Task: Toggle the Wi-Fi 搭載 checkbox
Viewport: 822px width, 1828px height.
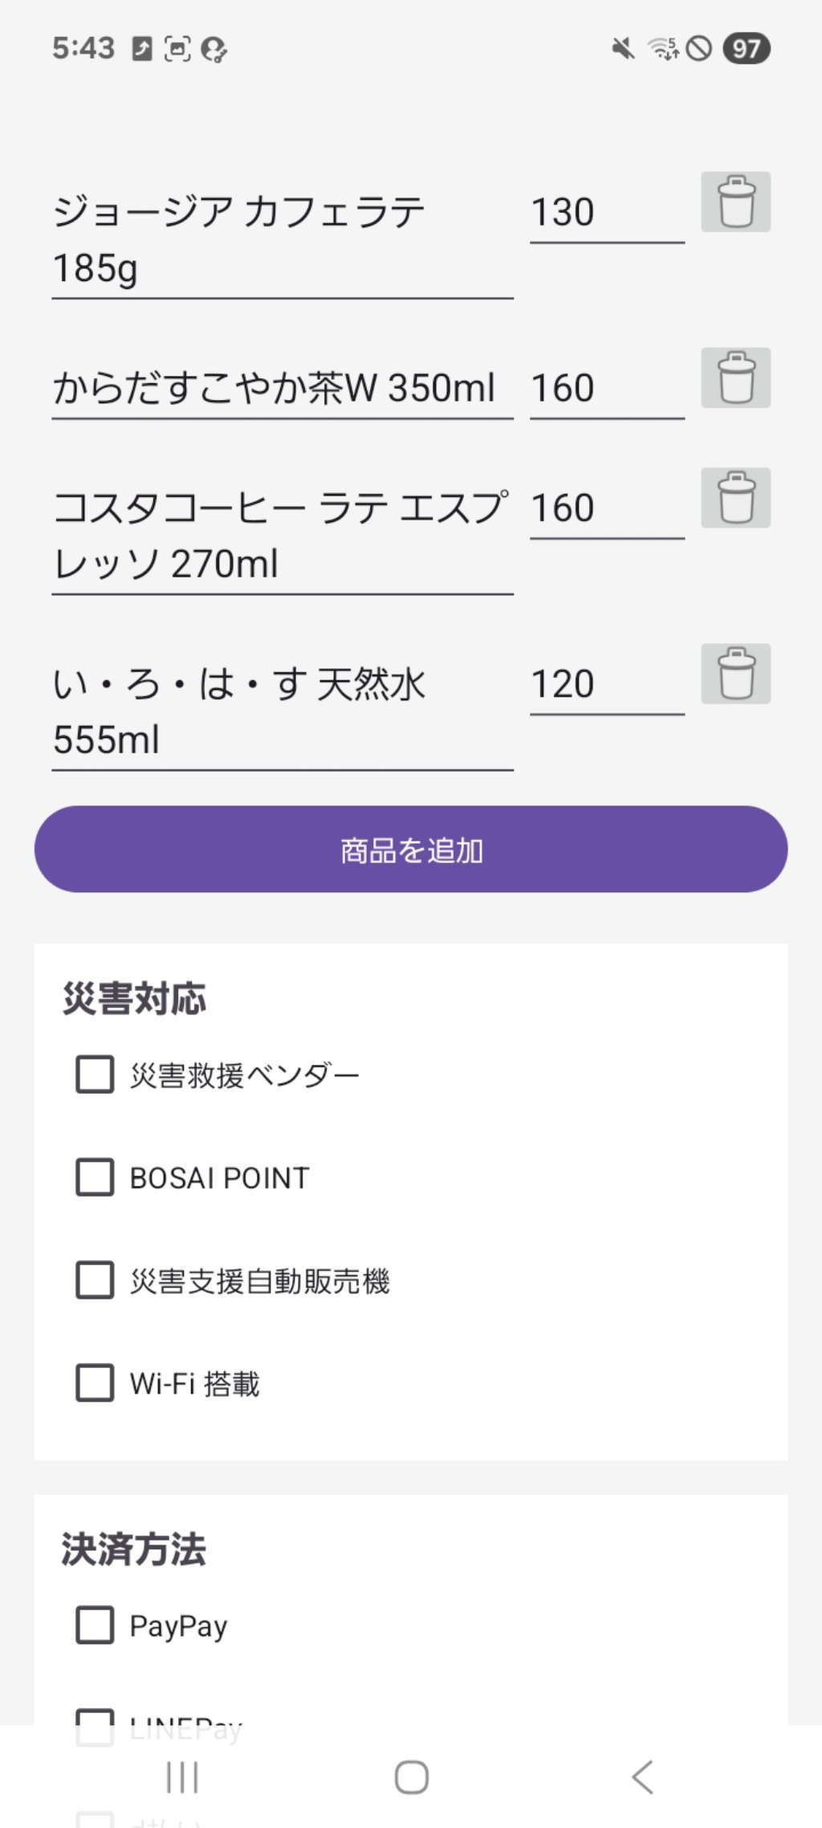Action: 95,1383
